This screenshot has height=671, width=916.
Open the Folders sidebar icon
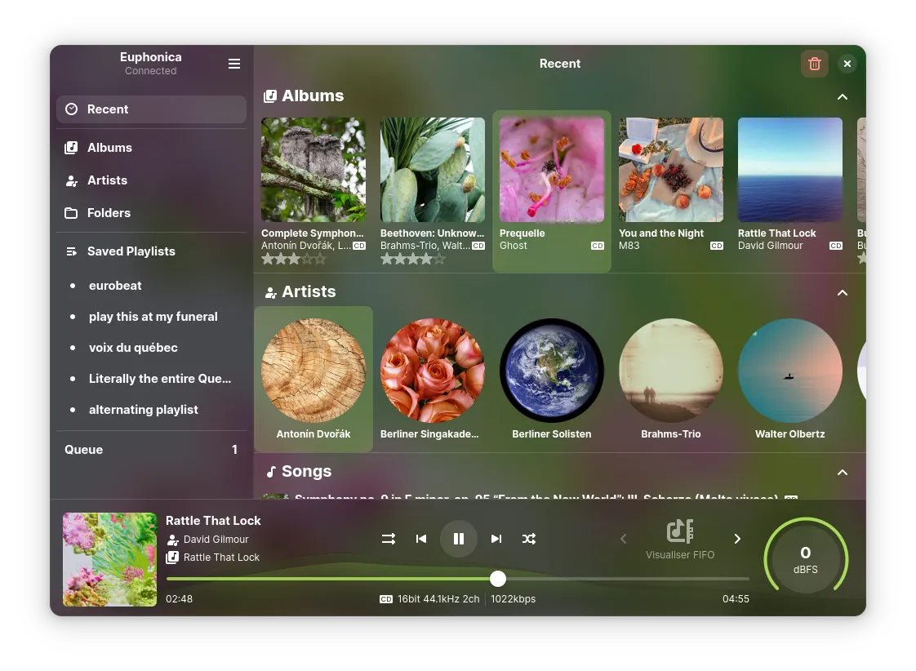click(x=72, y=212)
